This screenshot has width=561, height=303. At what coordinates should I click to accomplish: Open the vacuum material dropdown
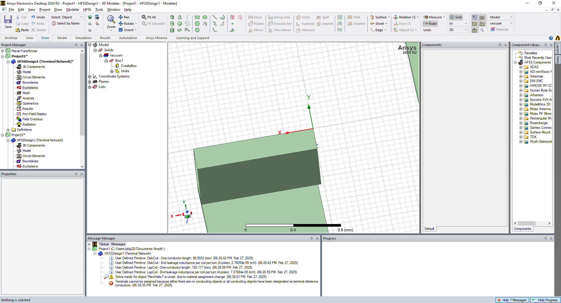pyautogui.click(x=511, y=23)
